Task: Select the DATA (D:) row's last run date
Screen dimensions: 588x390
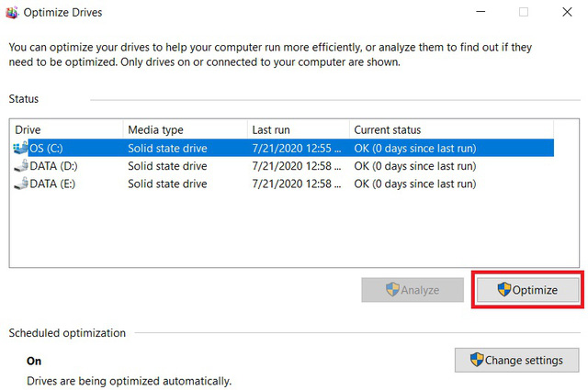Action: coord(297,166)
